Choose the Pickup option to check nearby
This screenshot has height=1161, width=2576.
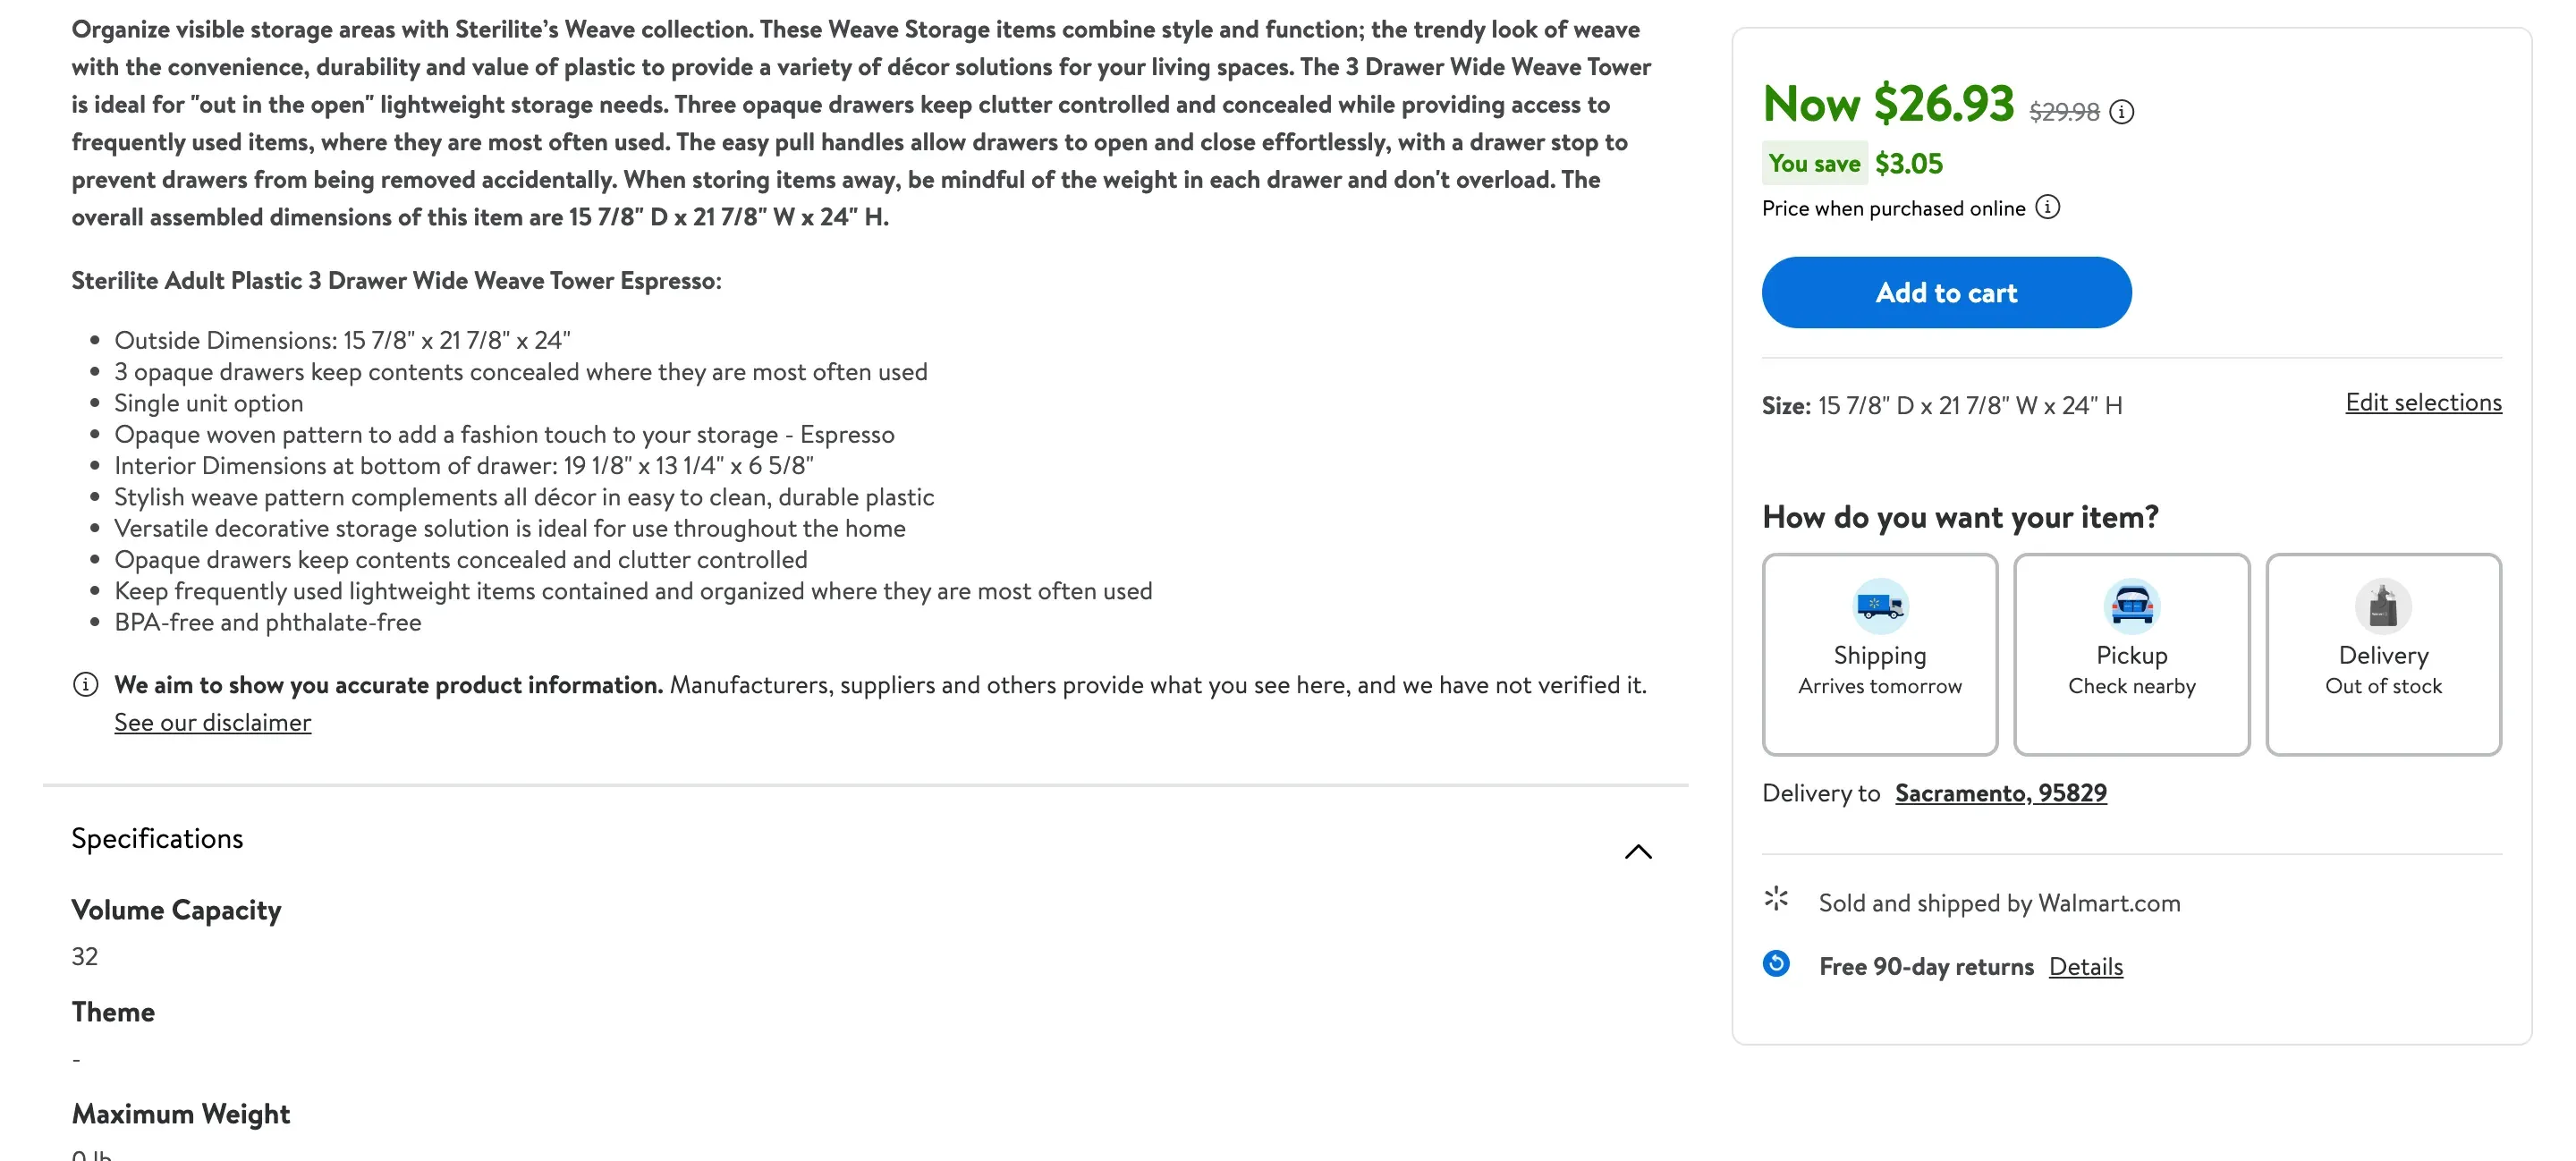pyautogui.click(x=2131, y=655)
